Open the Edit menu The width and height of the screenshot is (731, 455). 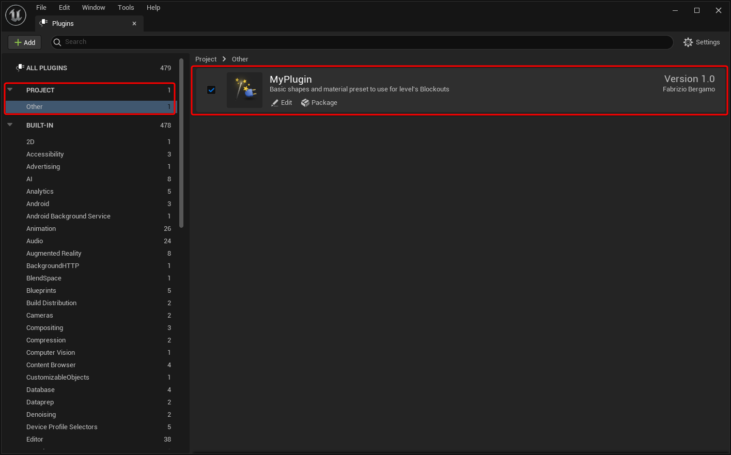pos(64,8)
